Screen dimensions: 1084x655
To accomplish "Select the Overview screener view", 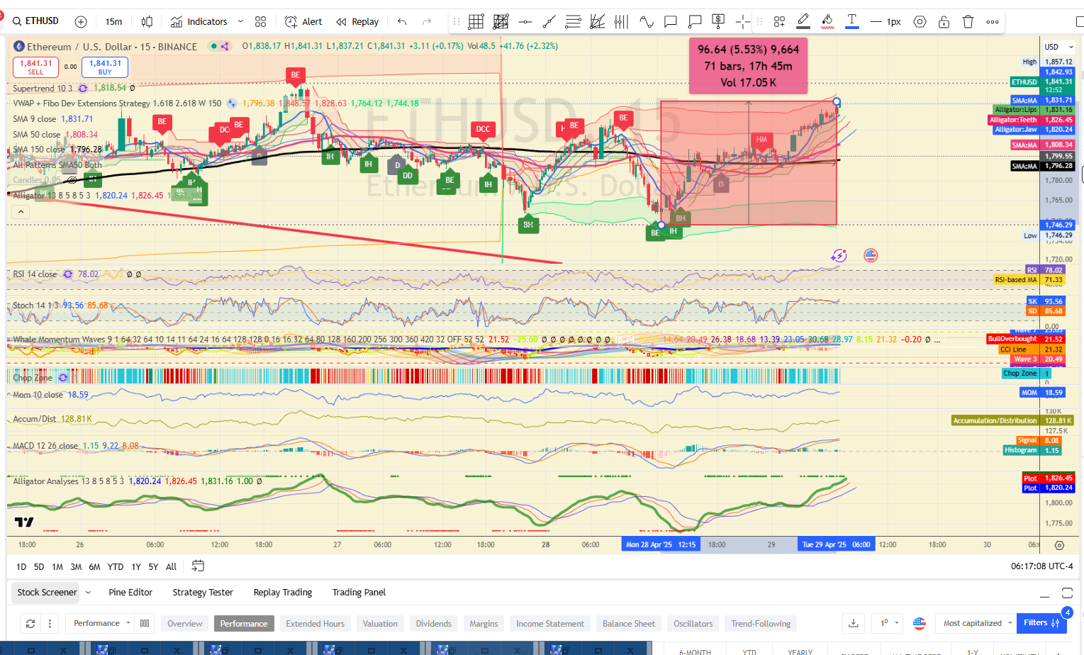I will pyautogui.click(x=185, y=624).
